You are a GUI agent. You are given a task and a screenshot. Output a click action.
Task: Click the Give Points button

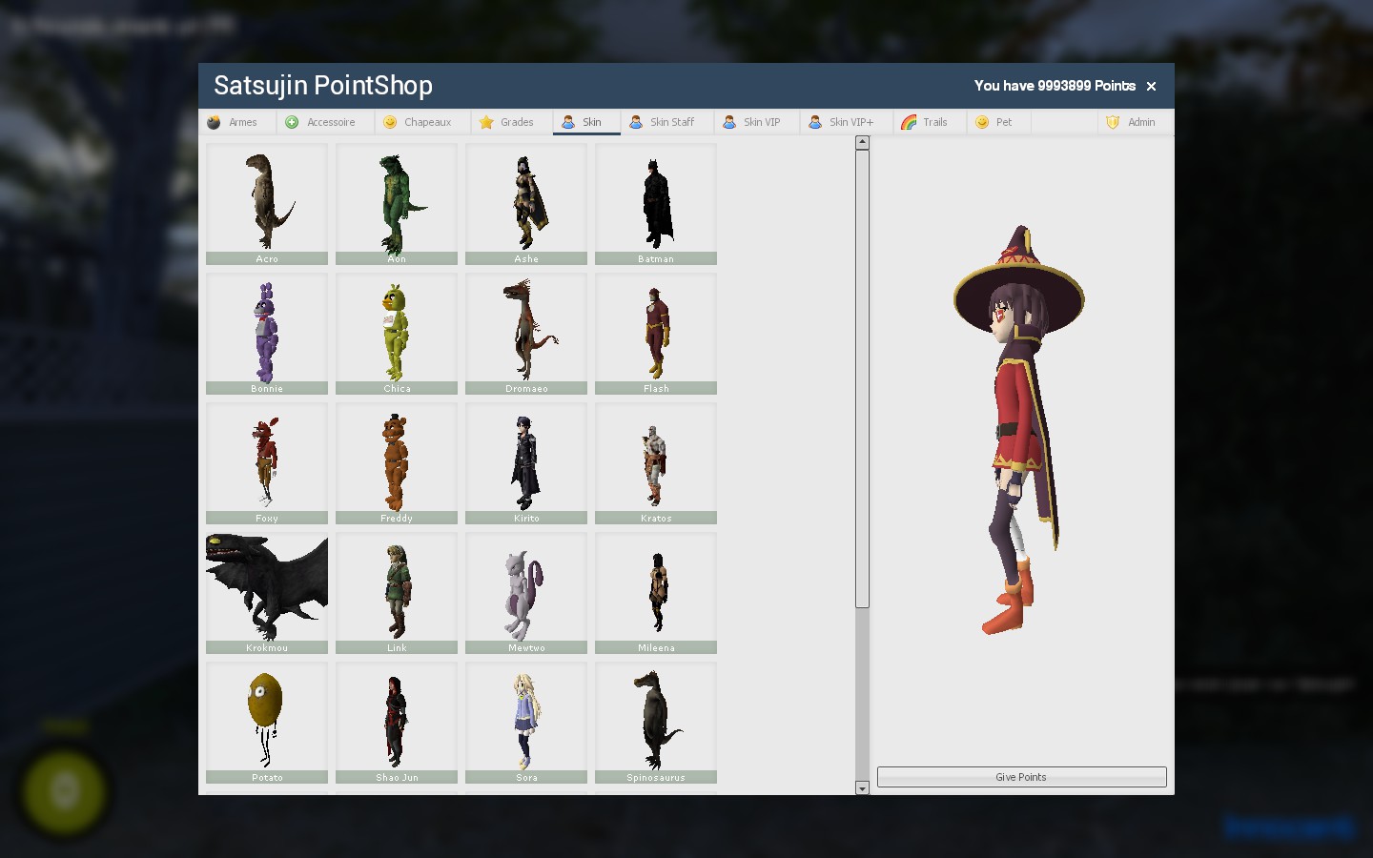1021,777
